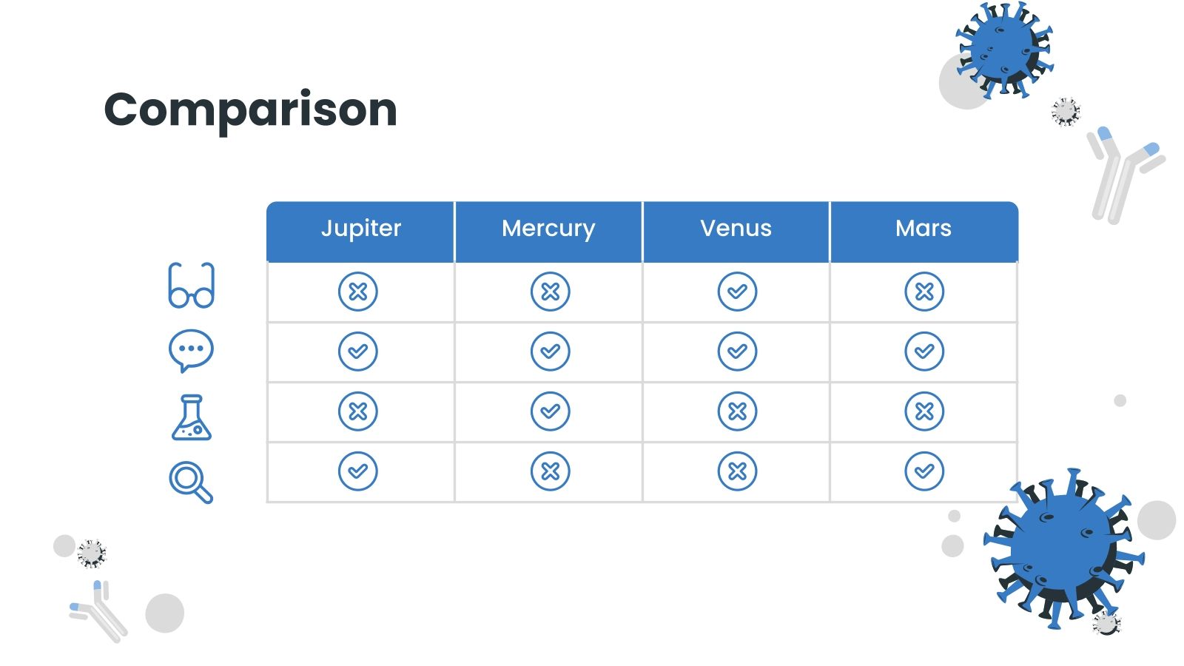
Task: Select the Mercury column header
Action: tap(548, 229)
